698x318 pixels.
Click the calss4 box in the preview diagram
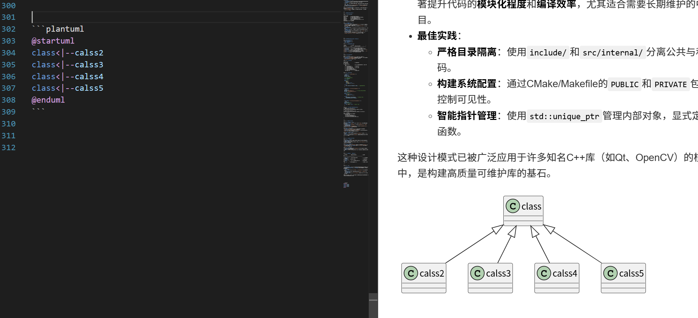coord(557,278)
